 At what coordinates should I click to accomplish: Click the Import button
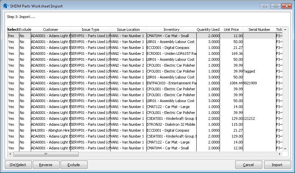click(x=277, y=165)
